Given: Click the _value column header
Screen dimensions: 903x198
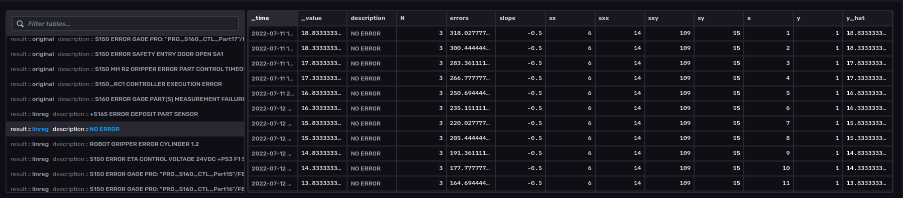Looking at the screenshot, I should [x=322, y=18].
